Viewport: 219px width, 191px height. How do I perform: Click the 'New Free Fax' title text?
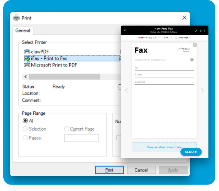tap(164, 28)
